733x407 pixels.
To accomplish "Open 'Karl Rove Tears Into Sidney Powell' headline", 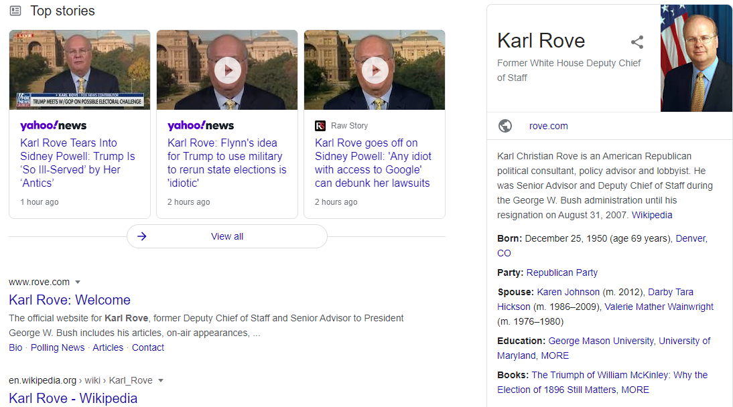I will (78, 163).
